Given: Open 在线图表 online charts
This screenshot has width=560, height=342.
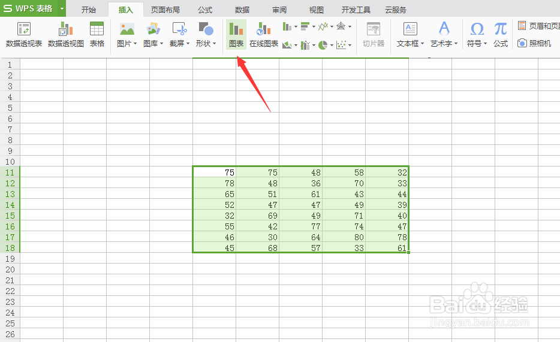Looking at the screenshot, I should [x=264, y=34].
